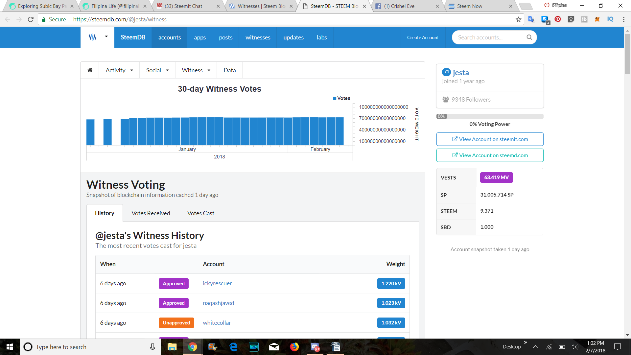
Task: Open the labs menu item
Action: tap(322, 37)
